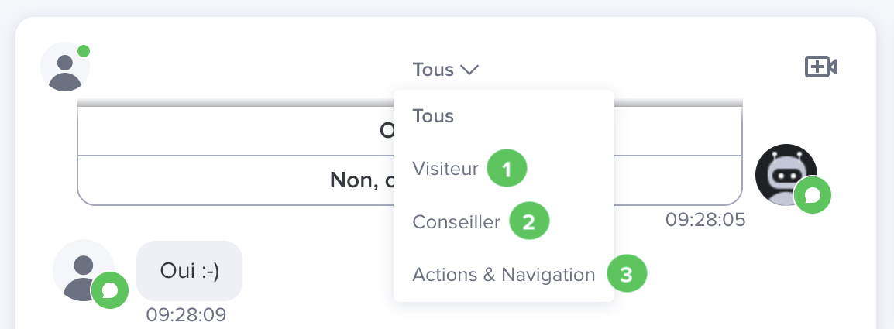Select the Actions & Navigation filter
The image size is (894, 329).
(x=504, y=274)
